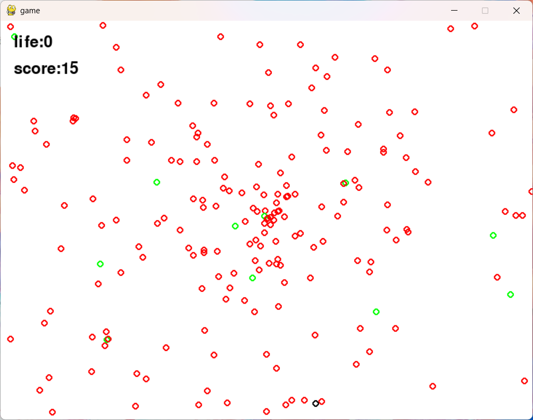Select the red circle just right of score label
Screen dimensions: 533x420
(121, 70)
